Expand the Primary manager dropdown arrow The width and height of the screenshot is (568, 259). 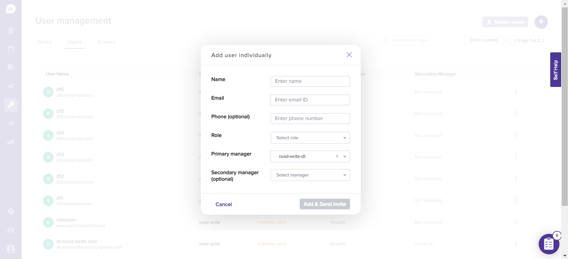tap(345, 156)
